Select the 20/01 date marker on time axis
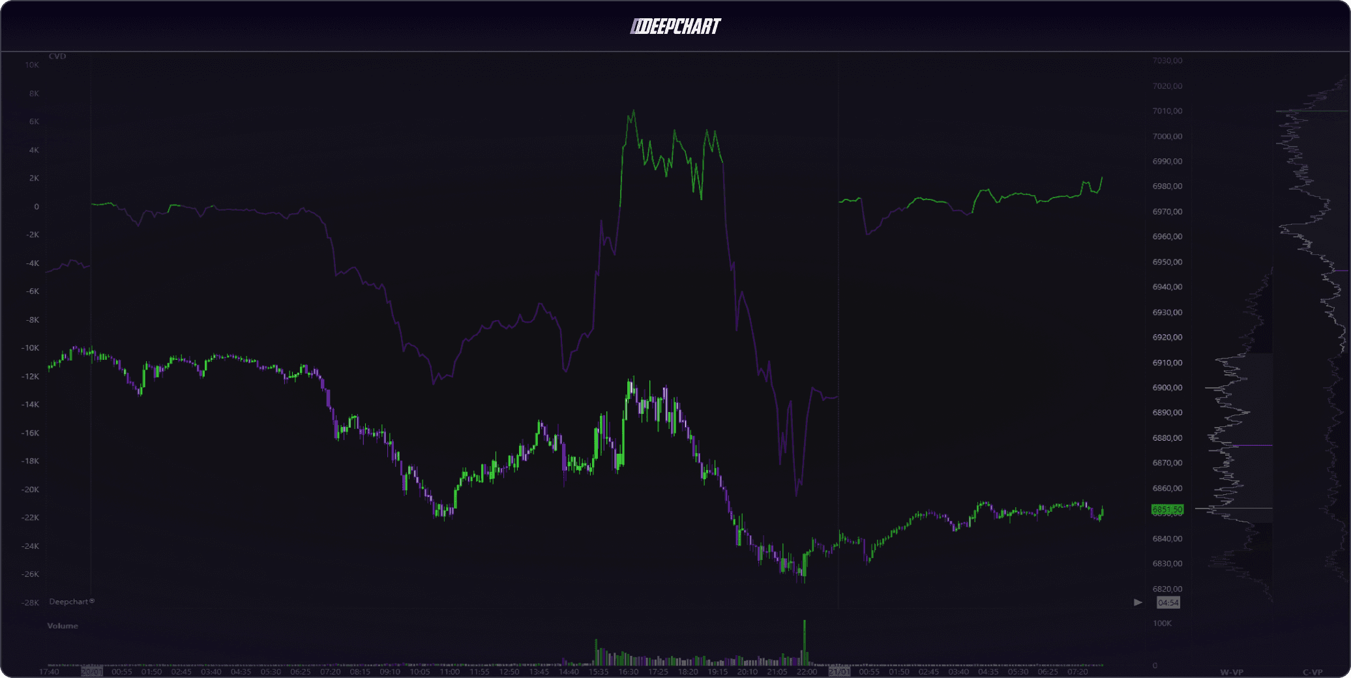 (92, 671)
